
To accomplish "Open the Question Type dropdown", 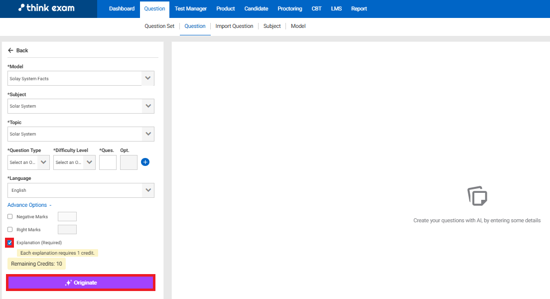I will click(28, 162).
